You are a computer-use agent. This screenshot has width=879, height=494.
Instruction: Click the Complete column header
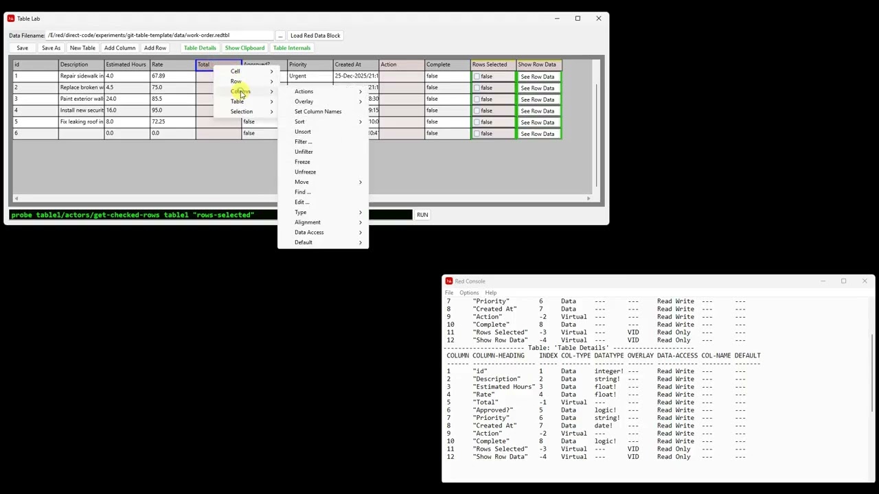pyautogui.click(x=447, y=64)
